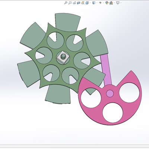Select the hex nut at the wheel center
Image resolution: width=149 pixels, height=149 pixels.
(x=63, y=57)
